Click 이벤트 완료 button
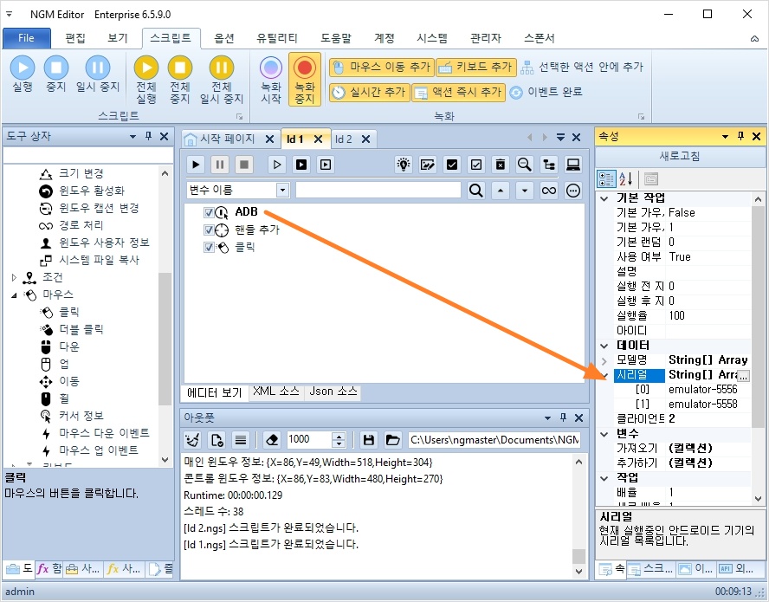This screenshot has height=602, width=769. point(546,92)
